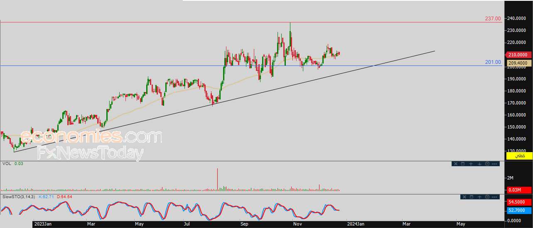This screenshot has height=228, width=533.
Task: Click the tall volume spike bar
Action: click(217, 179)
